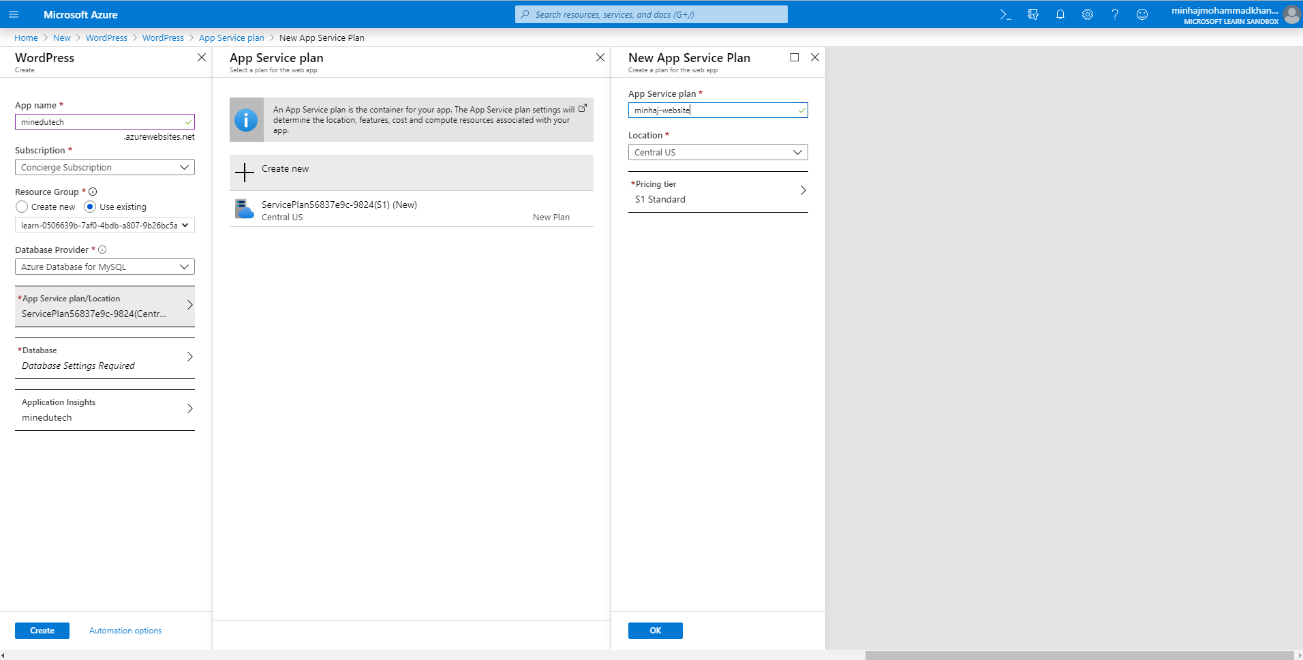Screen dimensions: 1303x660
Task: Select the Create new resource group radio
Action: coord(22,207)
